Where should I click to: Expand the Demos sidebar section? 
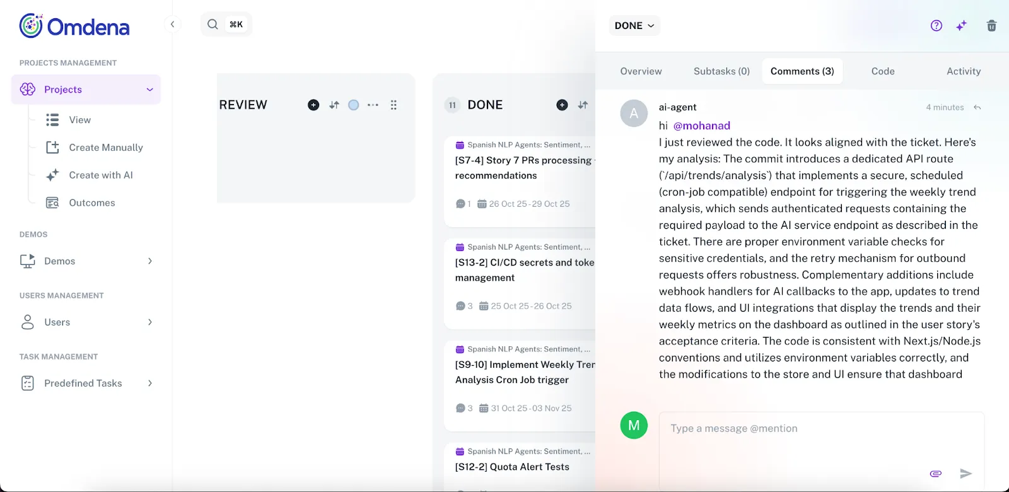pos(150,261)
